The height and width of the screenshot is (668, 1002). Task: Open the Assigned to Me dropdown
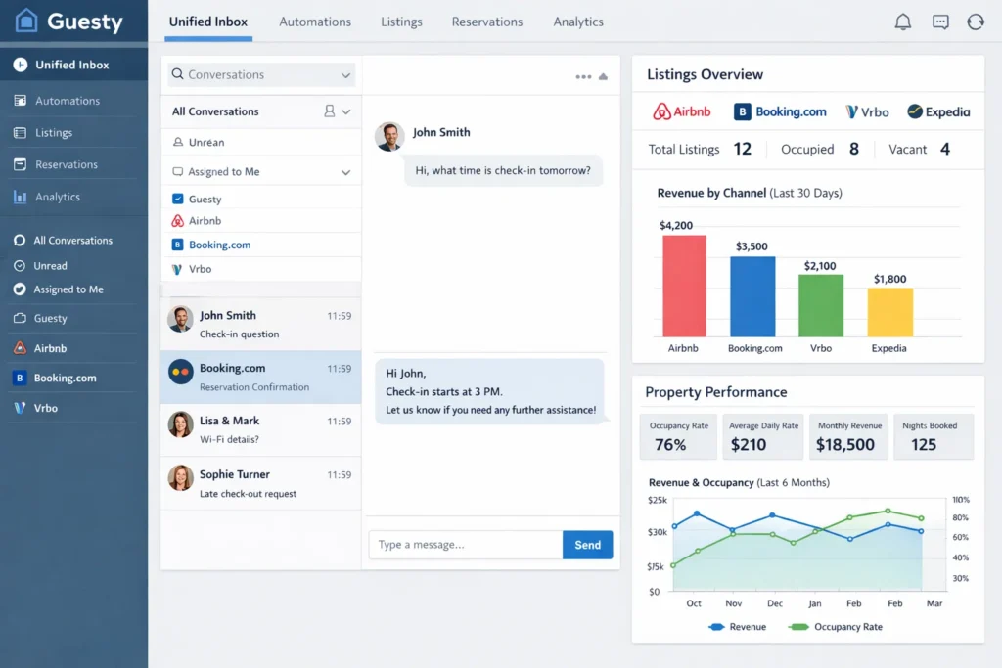[x=344, y=170]
